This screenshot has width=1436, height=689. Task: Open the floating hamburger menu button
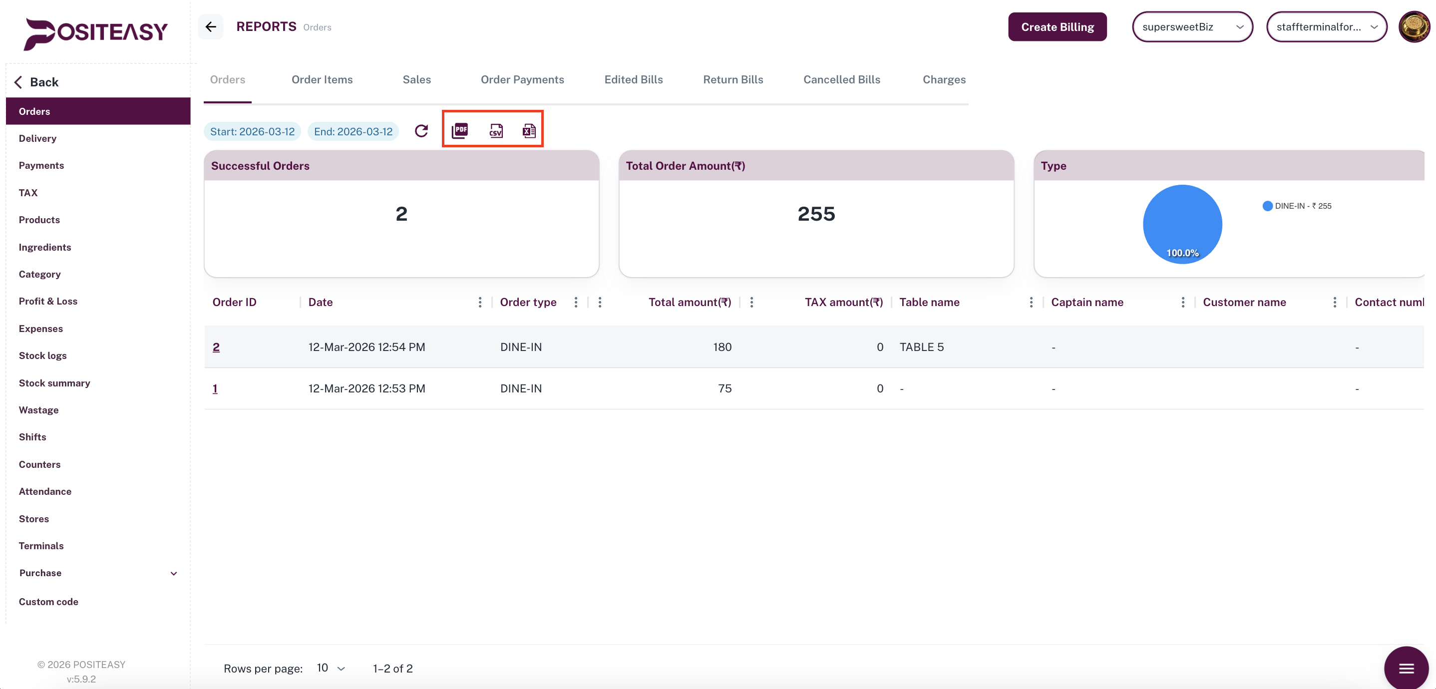point(1406,668)
